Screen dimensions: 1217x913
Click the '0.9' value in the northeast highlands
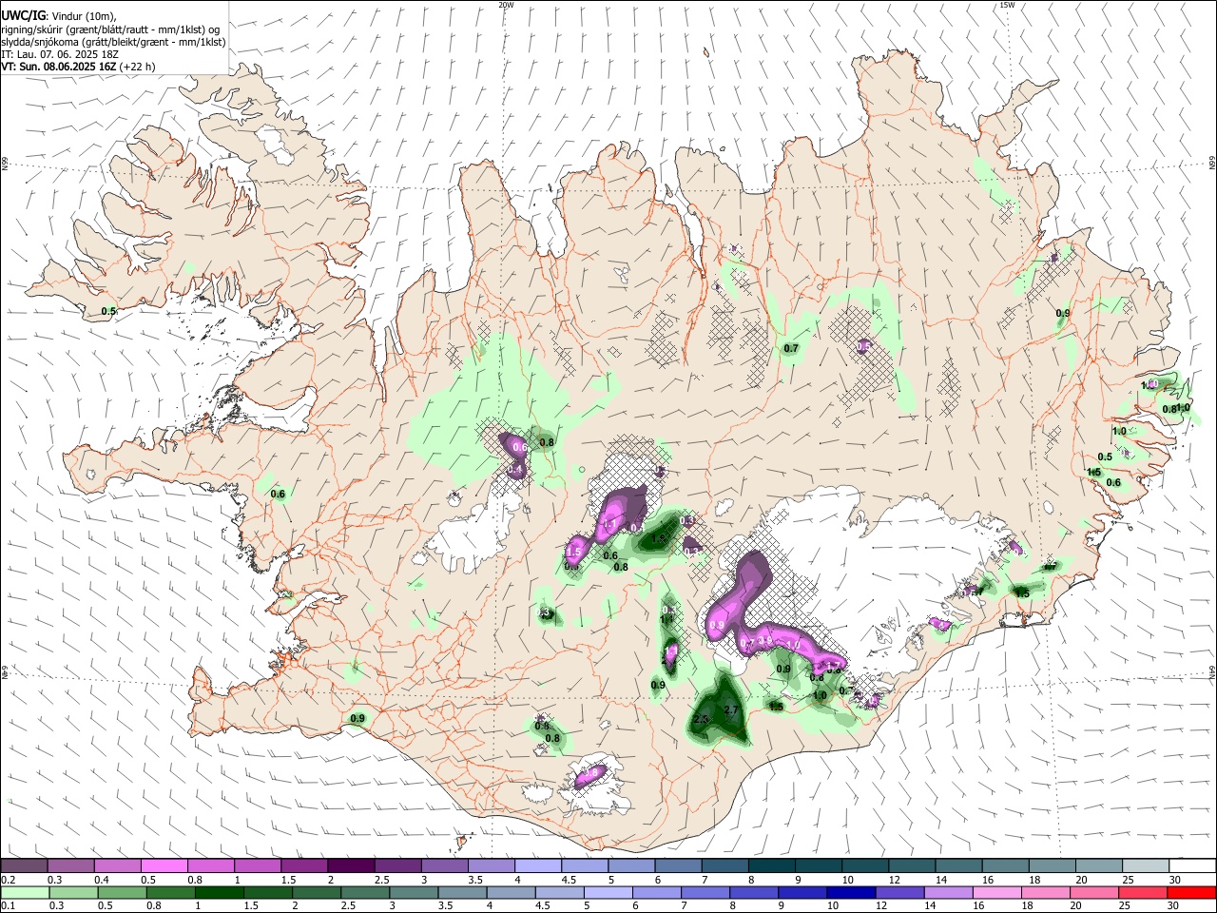pyautogui.click(x=1063, y=313)
